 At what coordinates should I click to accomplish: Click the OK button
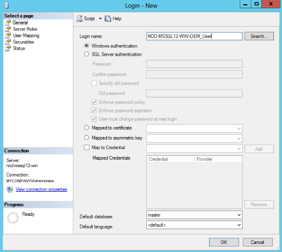pyautogui.click(x=224, y=242)
